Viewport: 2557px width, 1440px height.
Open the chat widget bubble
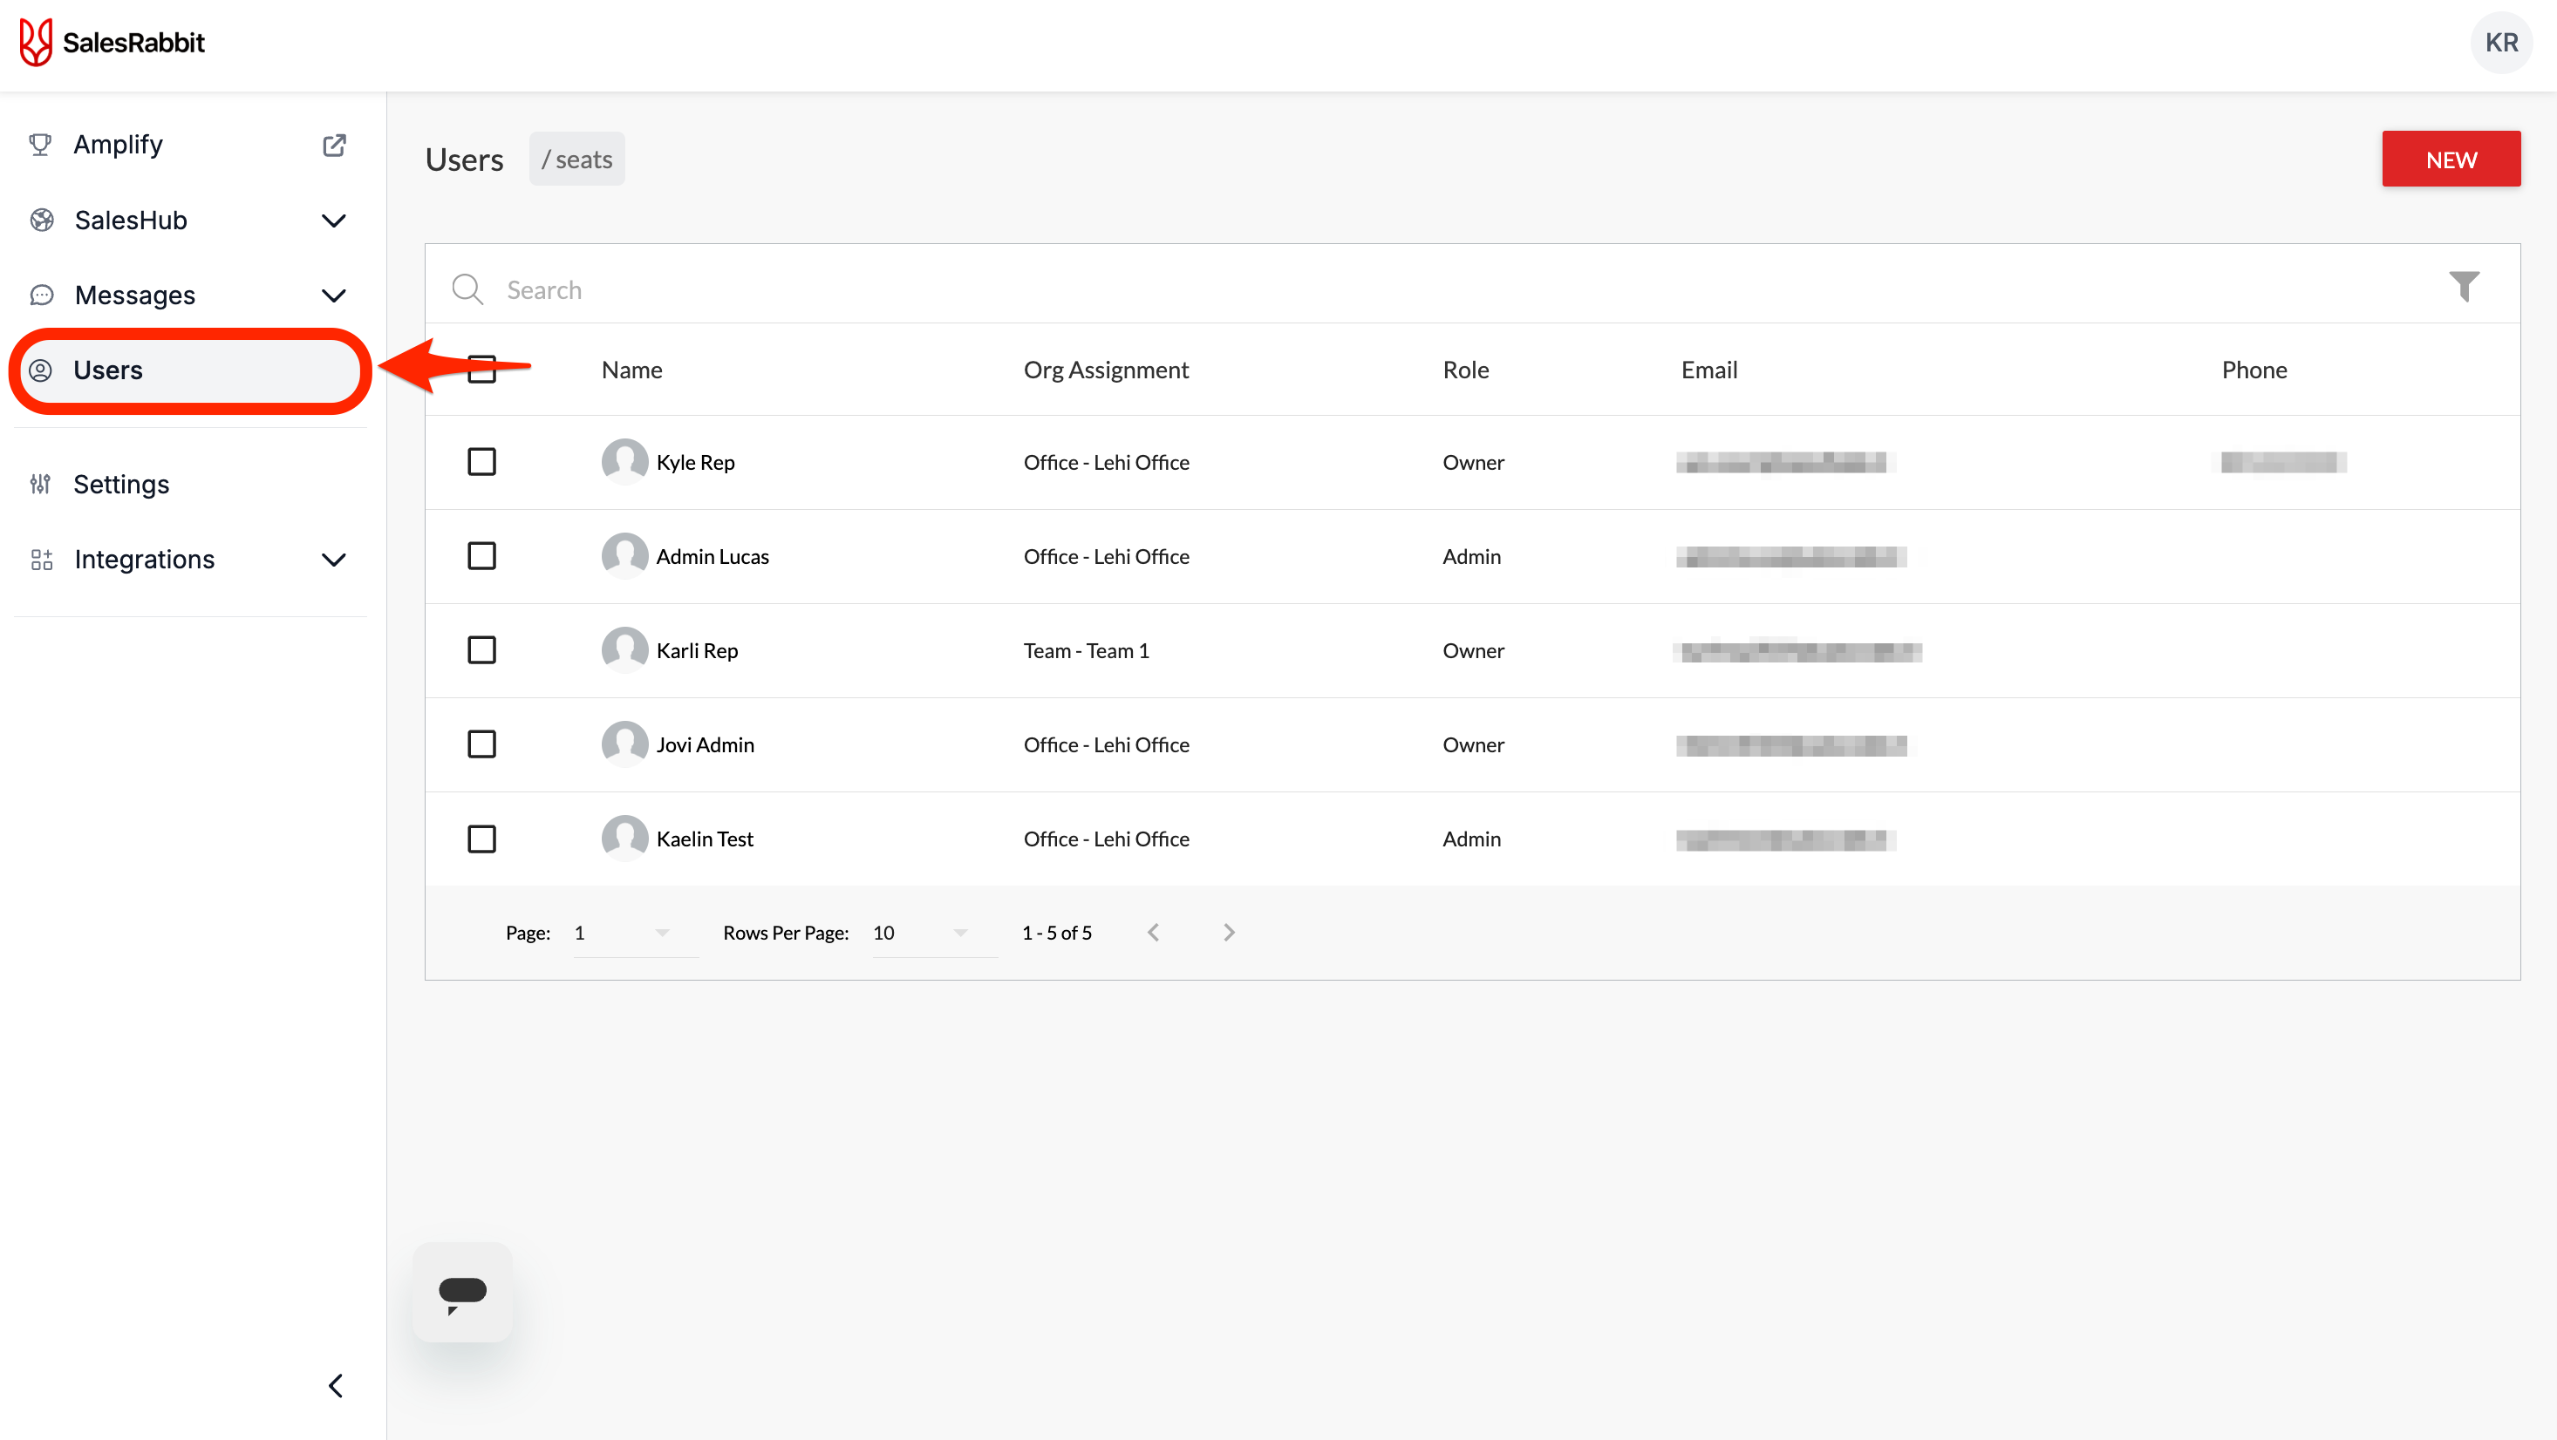tap(462, 1292)
